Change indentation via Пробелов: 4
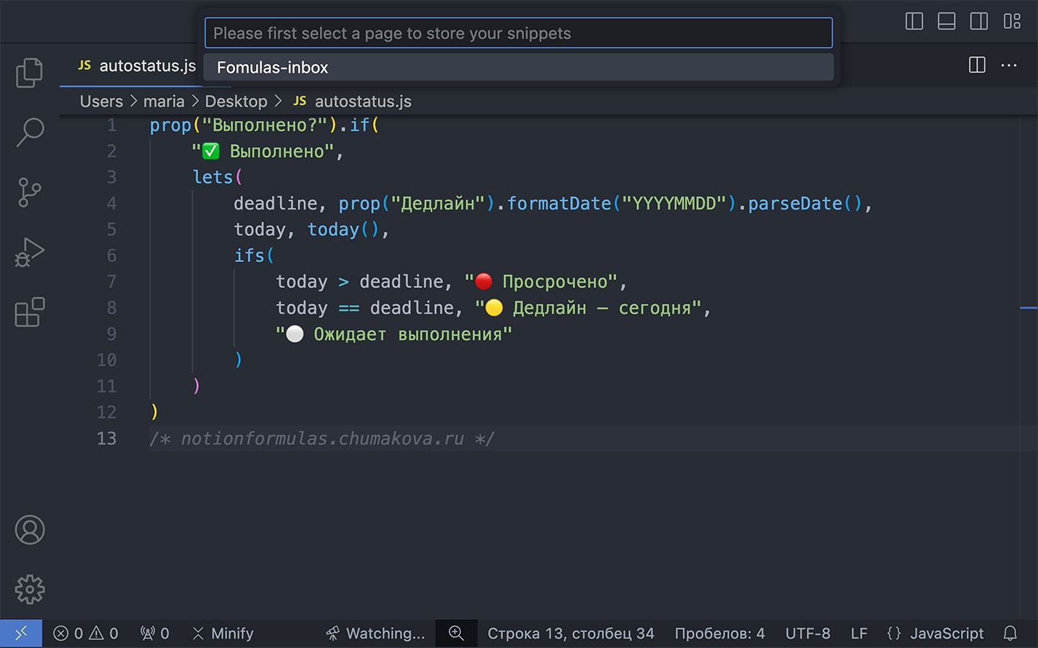The height and width of the screenshot is (648, 1038). click(719, 634)
